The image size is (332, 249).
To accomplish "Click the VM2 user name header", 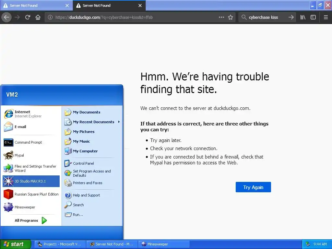I will [x=12, y=95].
